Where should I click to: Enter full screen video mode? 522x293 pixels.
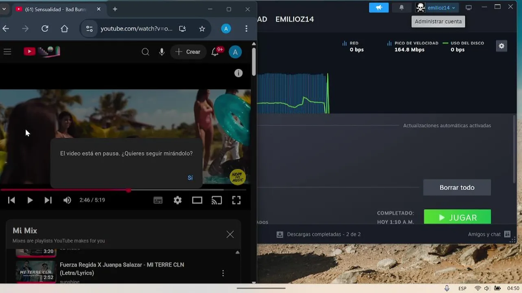click(x=236, y=200)
